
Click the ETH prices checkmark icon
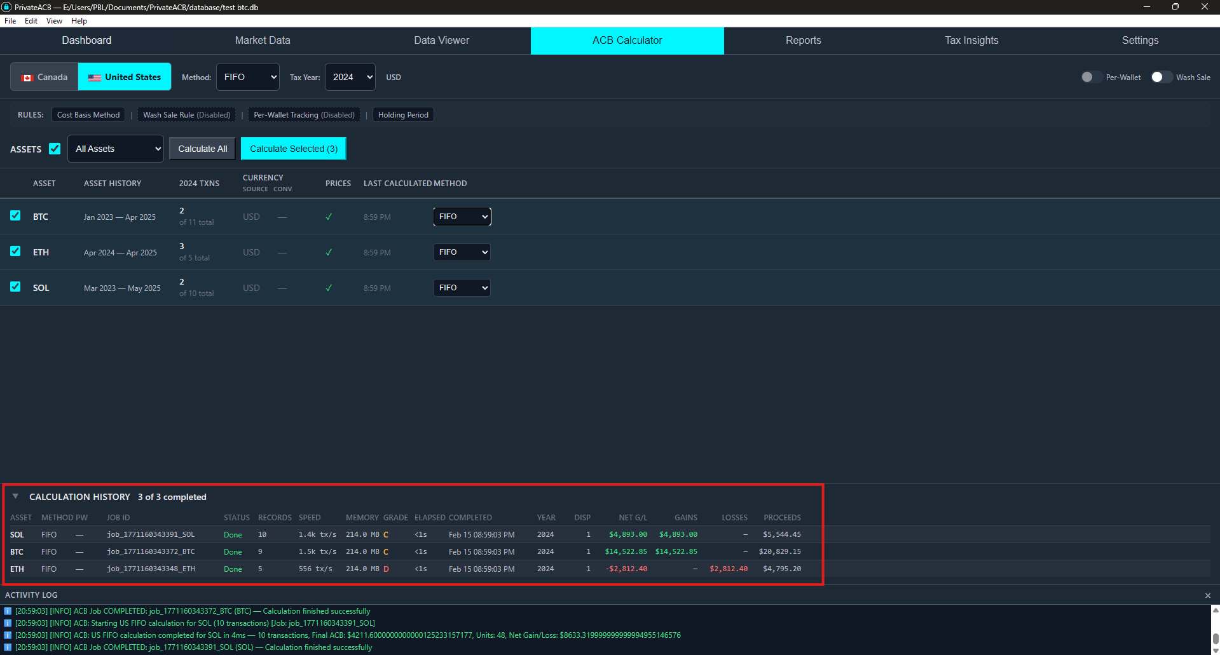329,252
